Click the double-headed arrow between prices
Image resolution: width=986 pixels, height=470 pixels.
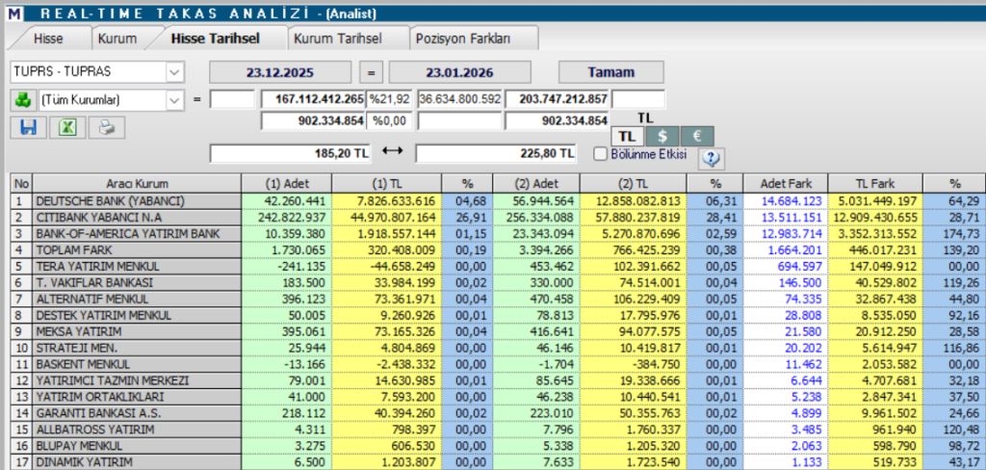[391, 152]
